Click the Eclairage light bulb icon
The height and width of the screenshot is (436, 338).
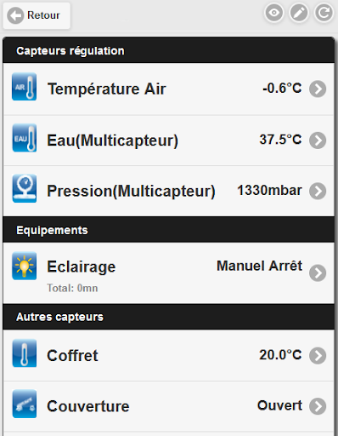point(24,266)
